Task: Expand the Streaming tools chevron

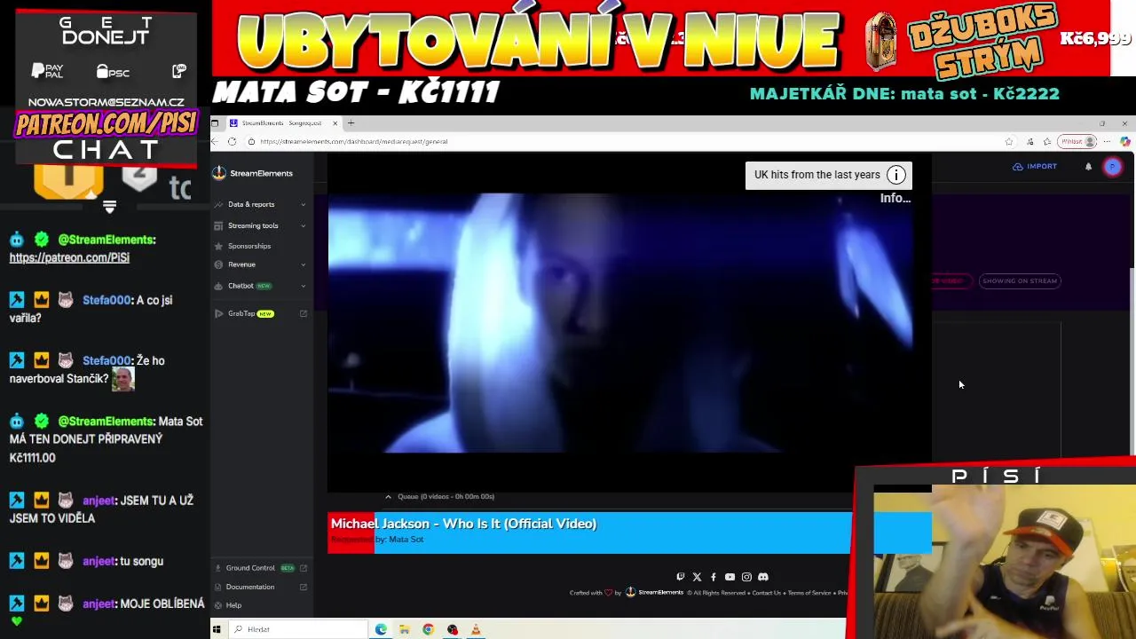Action: click(x=303, y=225)
